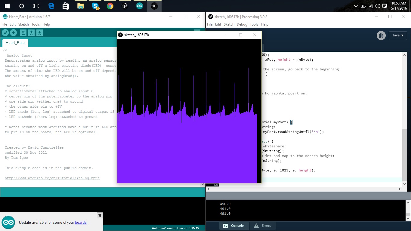This screenshot has width=411, height=231.
Task: Open Google Chrome from the taskbar
Action: point(110,6)
